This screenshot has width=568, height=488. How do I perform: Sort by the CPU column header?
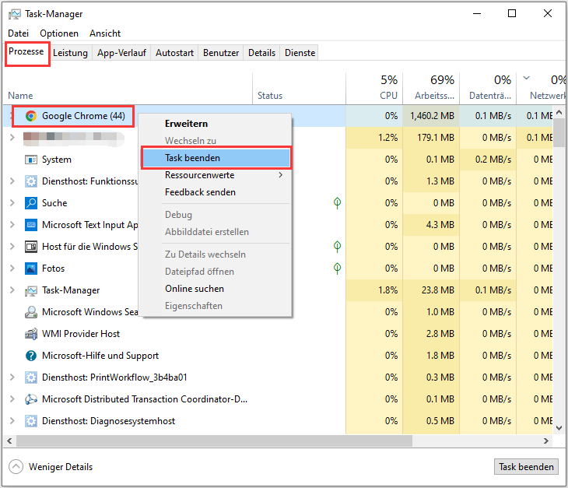coord(374,88)
